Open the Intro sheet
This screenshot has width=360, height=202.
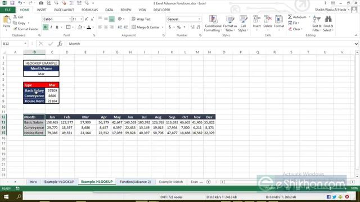click(33, 182)
